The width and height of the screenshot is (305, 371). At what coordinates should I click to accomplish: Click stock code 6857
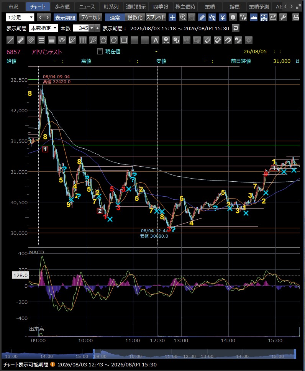13,52
